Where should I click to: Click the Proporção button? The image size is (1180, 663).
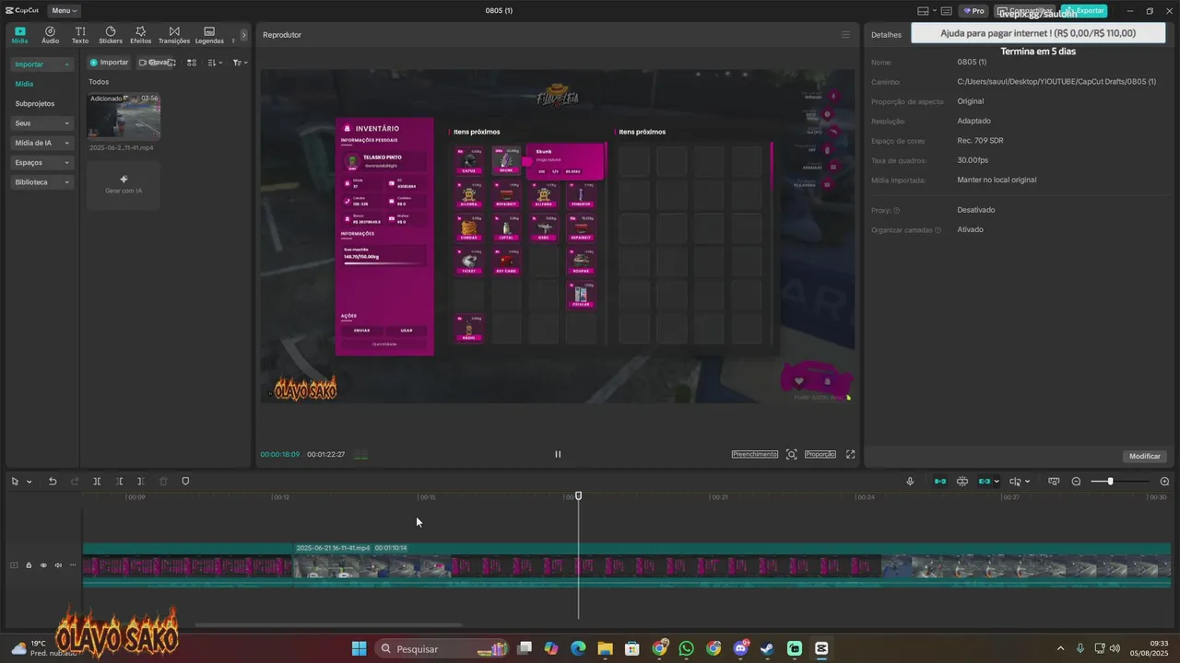coord(820,454)
